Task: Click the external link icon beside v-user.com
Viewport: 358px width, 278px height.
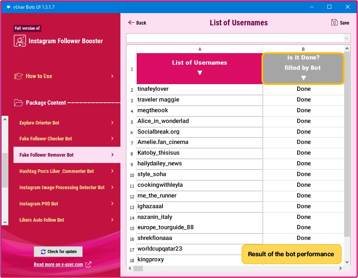Action: point(88,265)
